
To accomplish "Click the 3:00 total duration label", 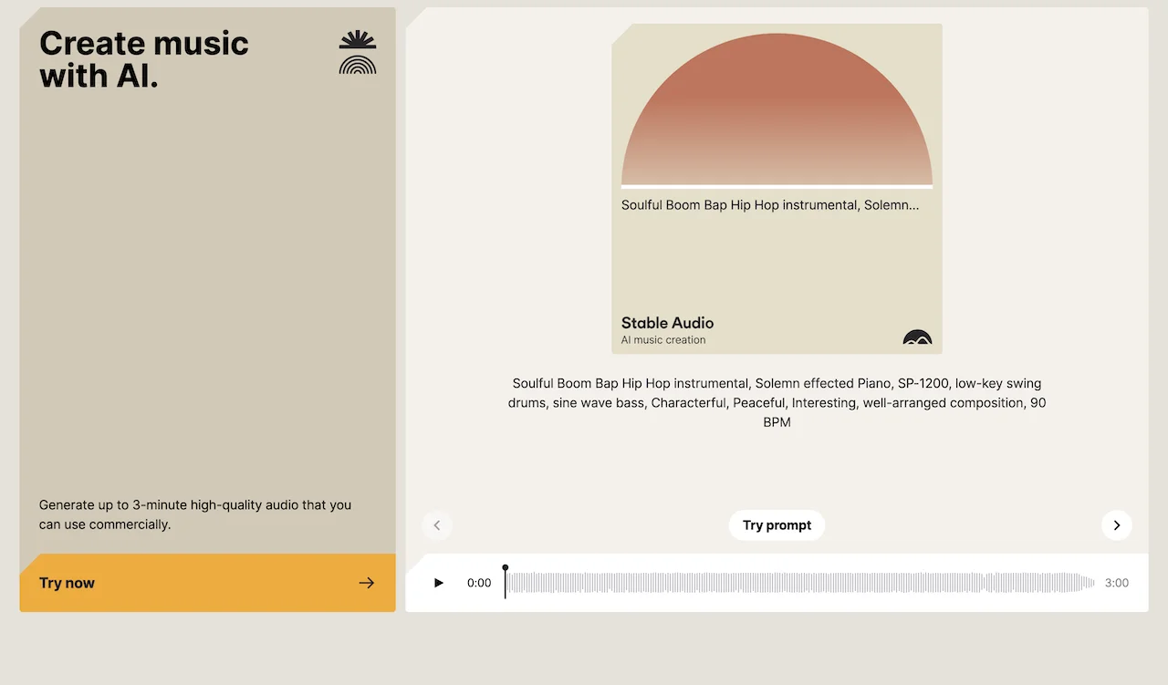I will (x=1116, y=583).
